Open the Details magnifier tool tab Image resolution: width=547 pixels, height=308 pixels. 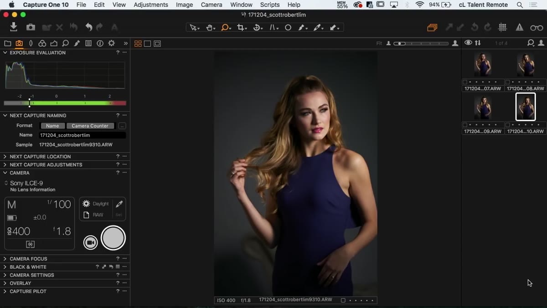65,43
